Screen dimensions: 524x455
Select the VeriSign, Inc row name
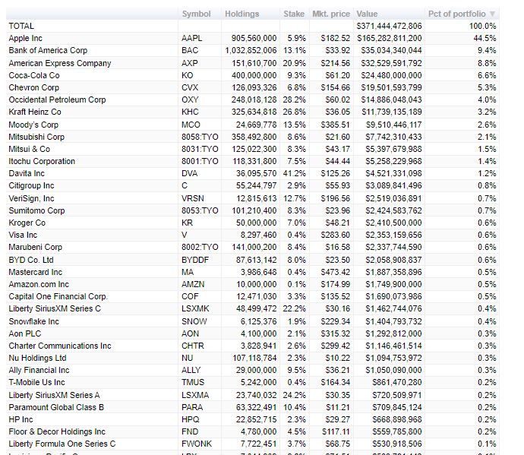pos(31,198)
